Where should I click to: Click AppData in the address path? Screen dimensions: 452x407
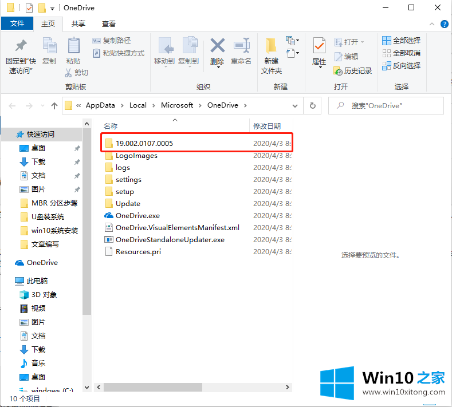[100, 105]
